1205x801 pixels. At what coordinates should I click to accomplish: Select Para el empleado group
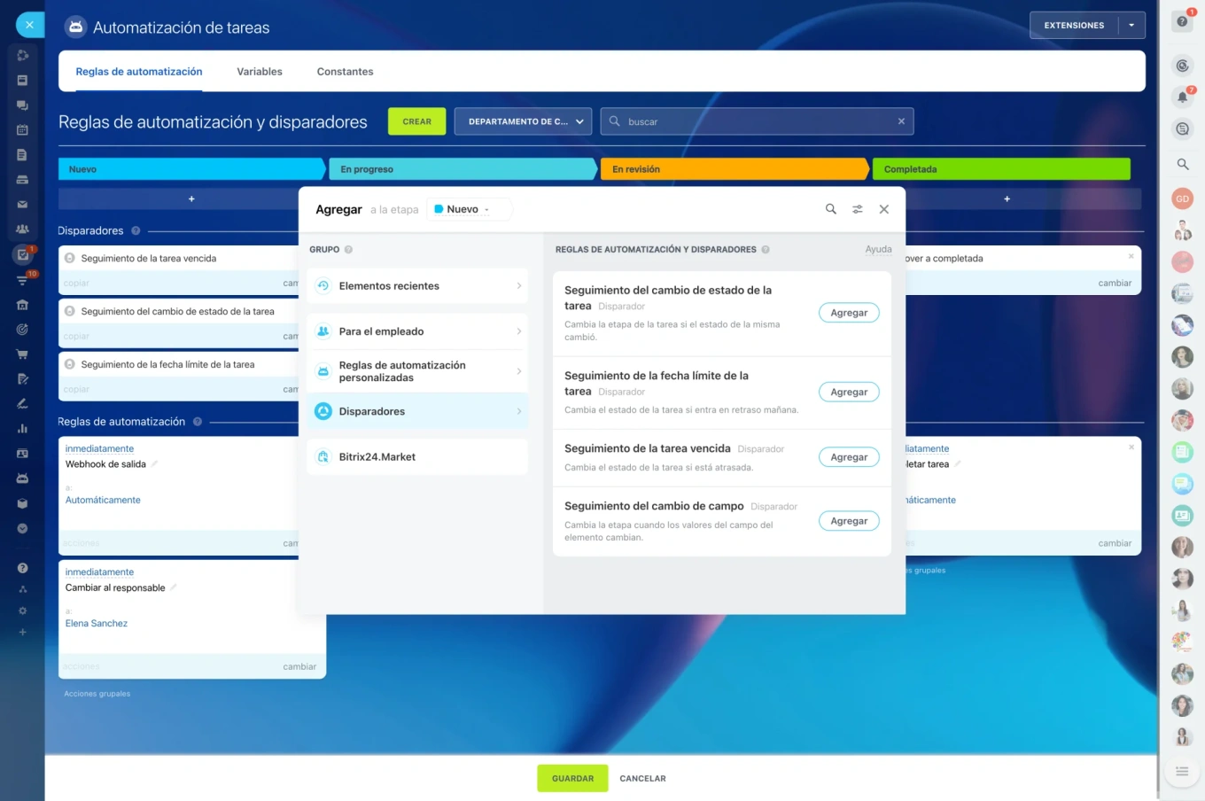(x=417, y=331)
